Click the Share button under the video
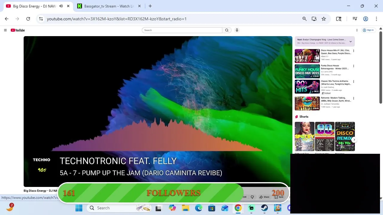 pyautogui.click(x=265, y=197)
